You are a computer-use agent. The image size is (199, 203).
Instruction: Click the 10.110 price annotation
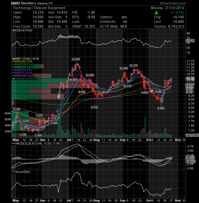[x=127, y=86]
